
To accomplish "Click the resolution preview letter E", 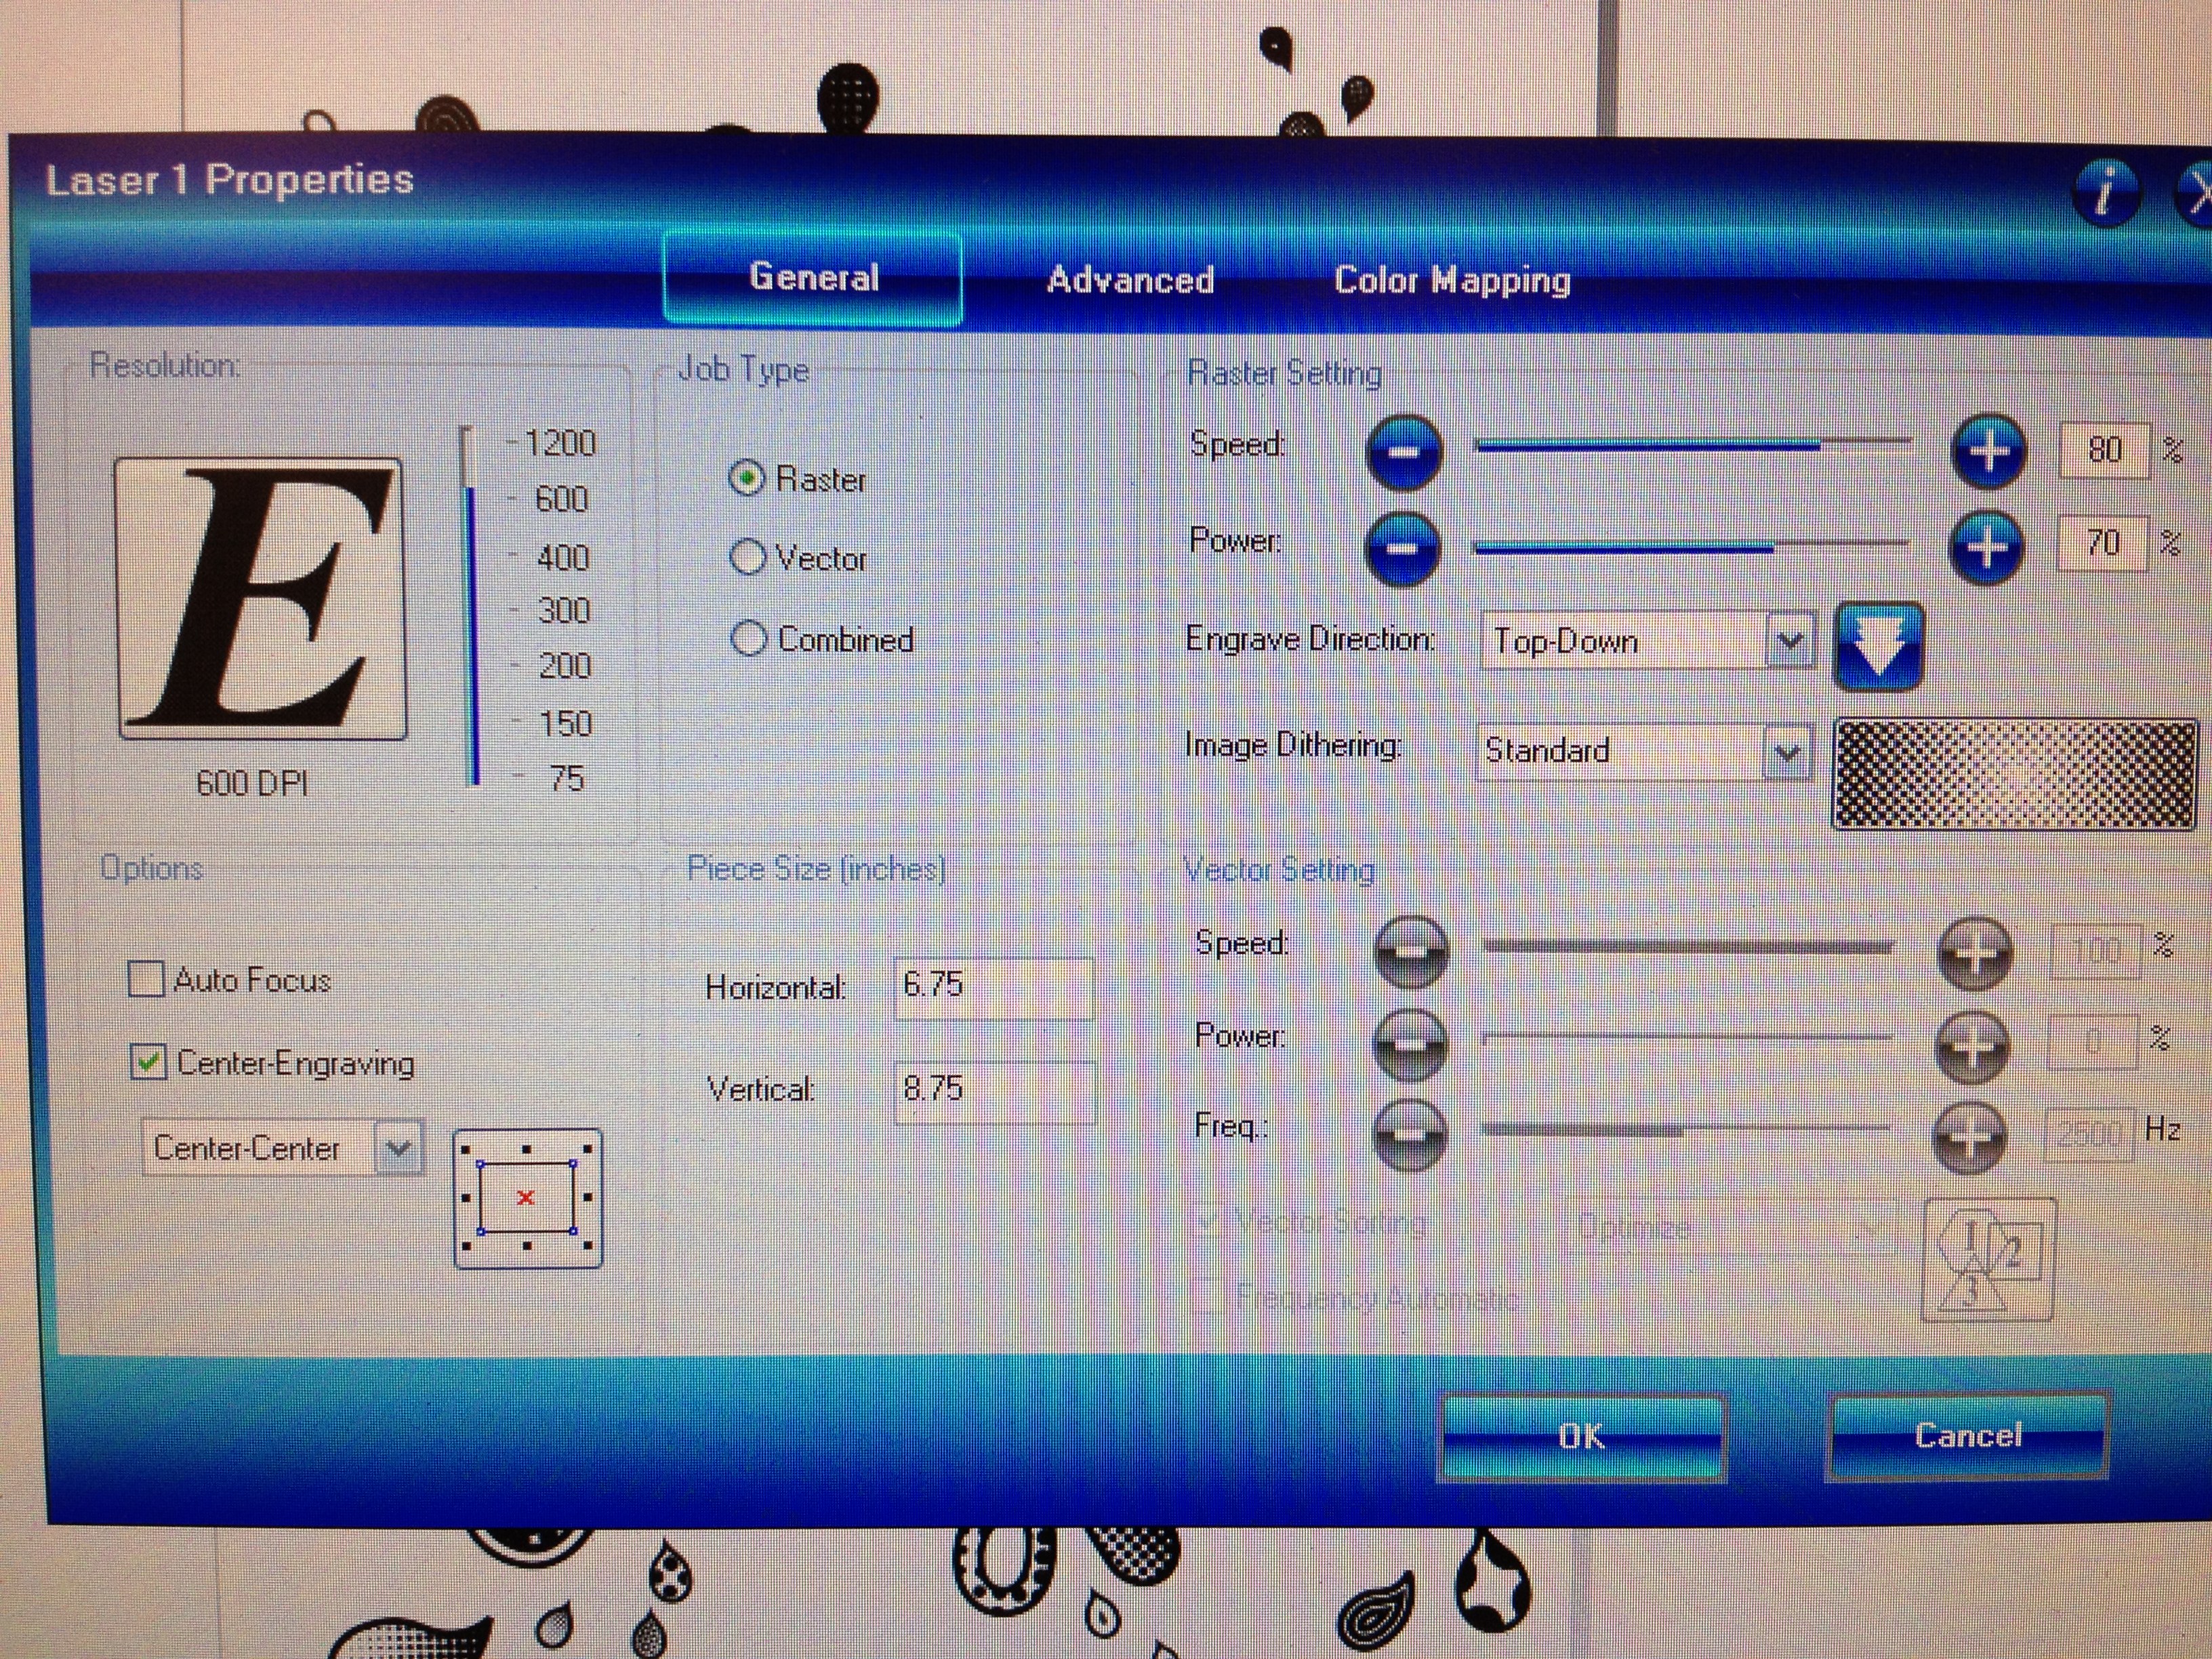I will pos(261,598).
